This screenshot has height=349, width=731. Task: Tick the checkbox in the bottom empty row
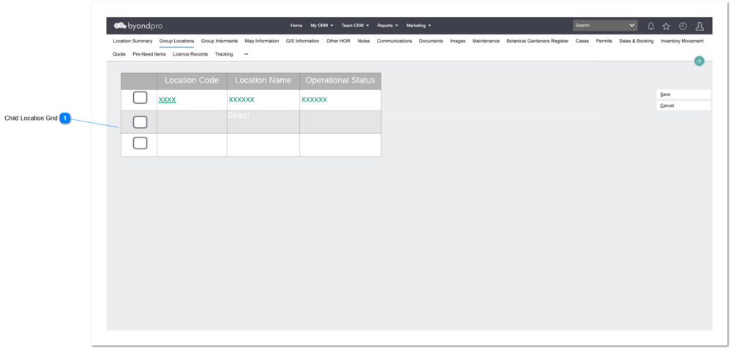pyautogui.click(x=140, y=143)
